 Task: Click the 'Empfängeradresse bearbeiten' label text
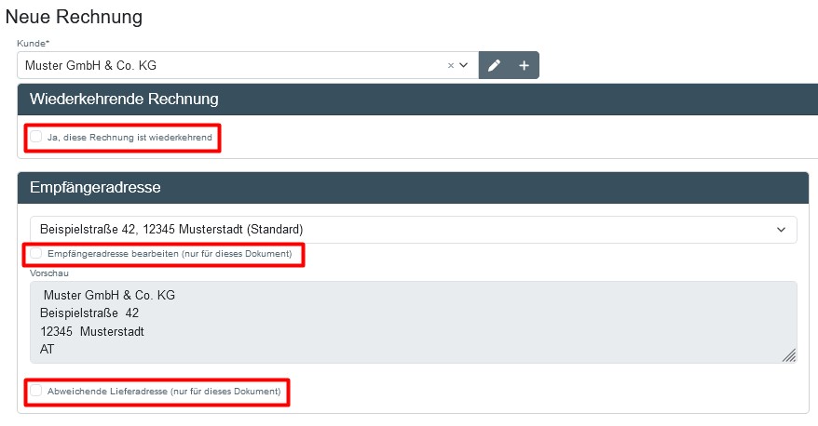169,254
